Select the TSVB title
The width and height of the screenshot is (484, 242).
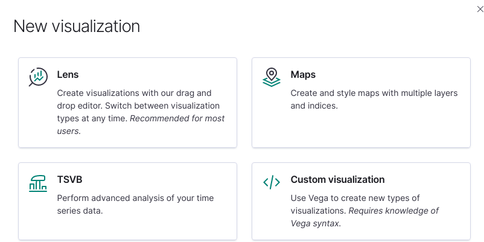tap(70, 179)
